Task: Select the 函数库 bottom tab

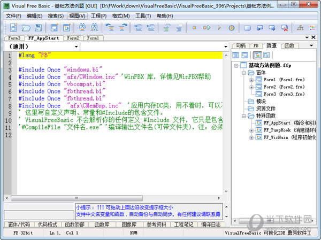Action: pyautogui.click(x=102, y=224)
